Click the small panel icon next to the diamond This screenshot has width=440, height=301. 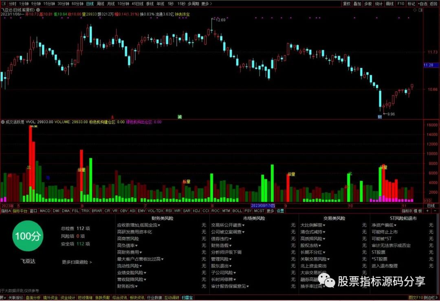[420, 10]
